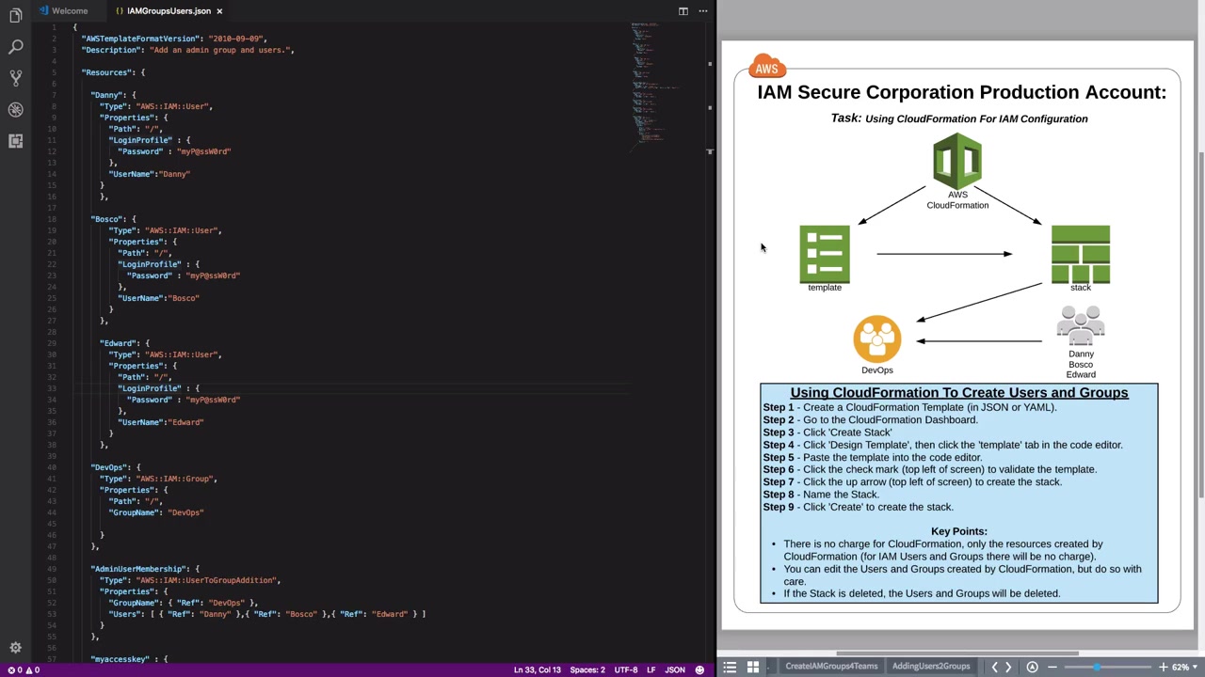Open the CreateIAMGroups4Teams sheet tab
1205x677 pixels.
coord(831,667)
